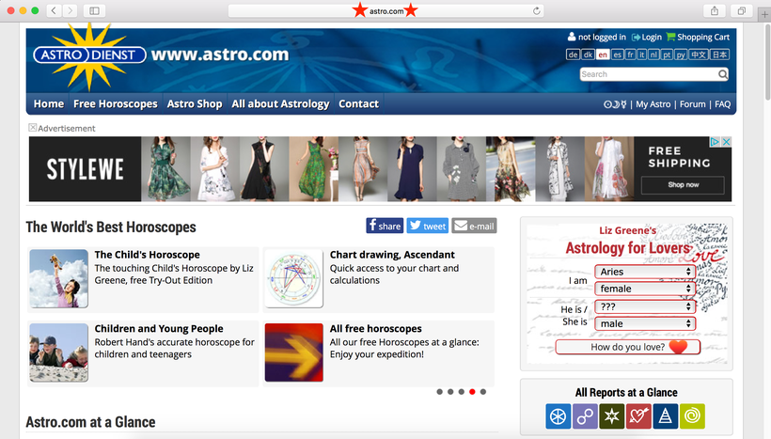This screenshot has height=439, width=771.
Task: Open the female gender dropdown
Action: (x=645, y=289)
